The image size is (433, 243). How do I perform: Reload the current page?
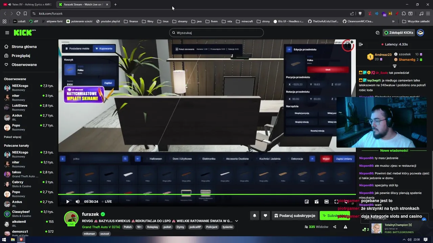click(18, 13)
